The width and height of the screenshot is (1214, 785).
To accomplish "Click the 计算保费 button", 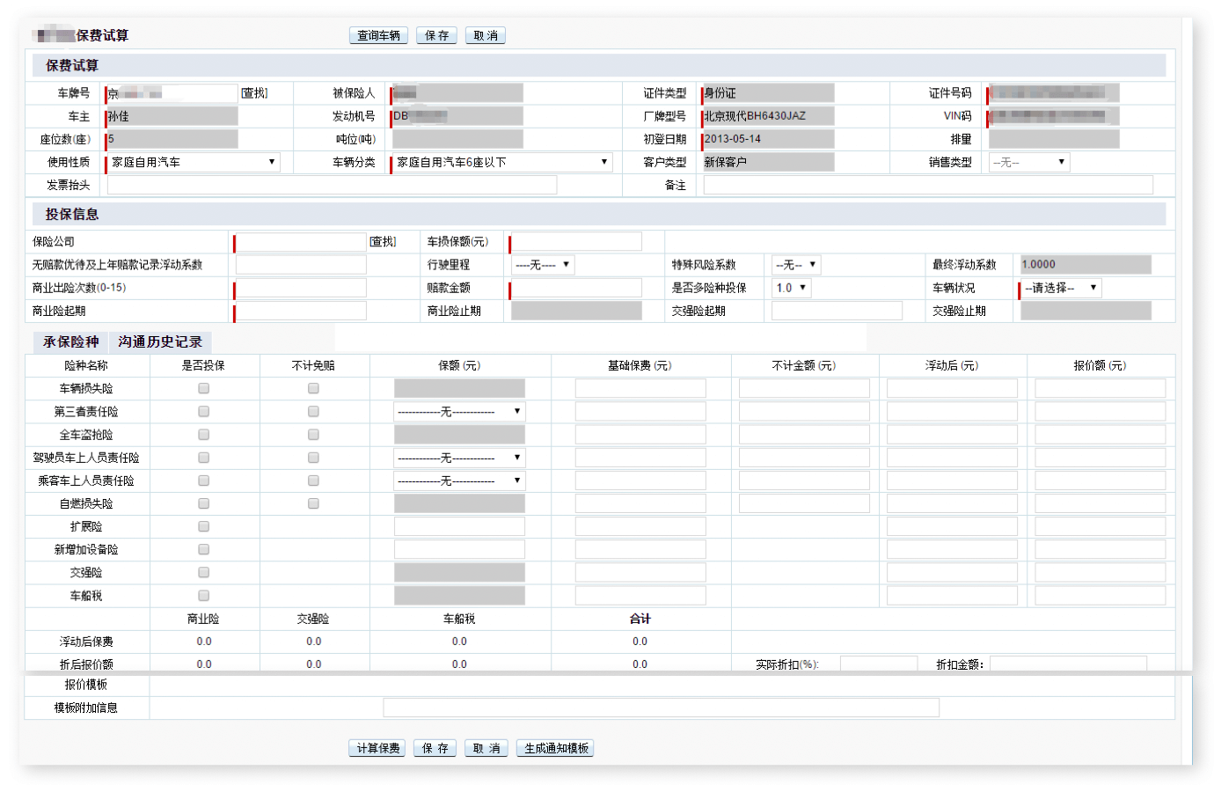I will [378, 748].
